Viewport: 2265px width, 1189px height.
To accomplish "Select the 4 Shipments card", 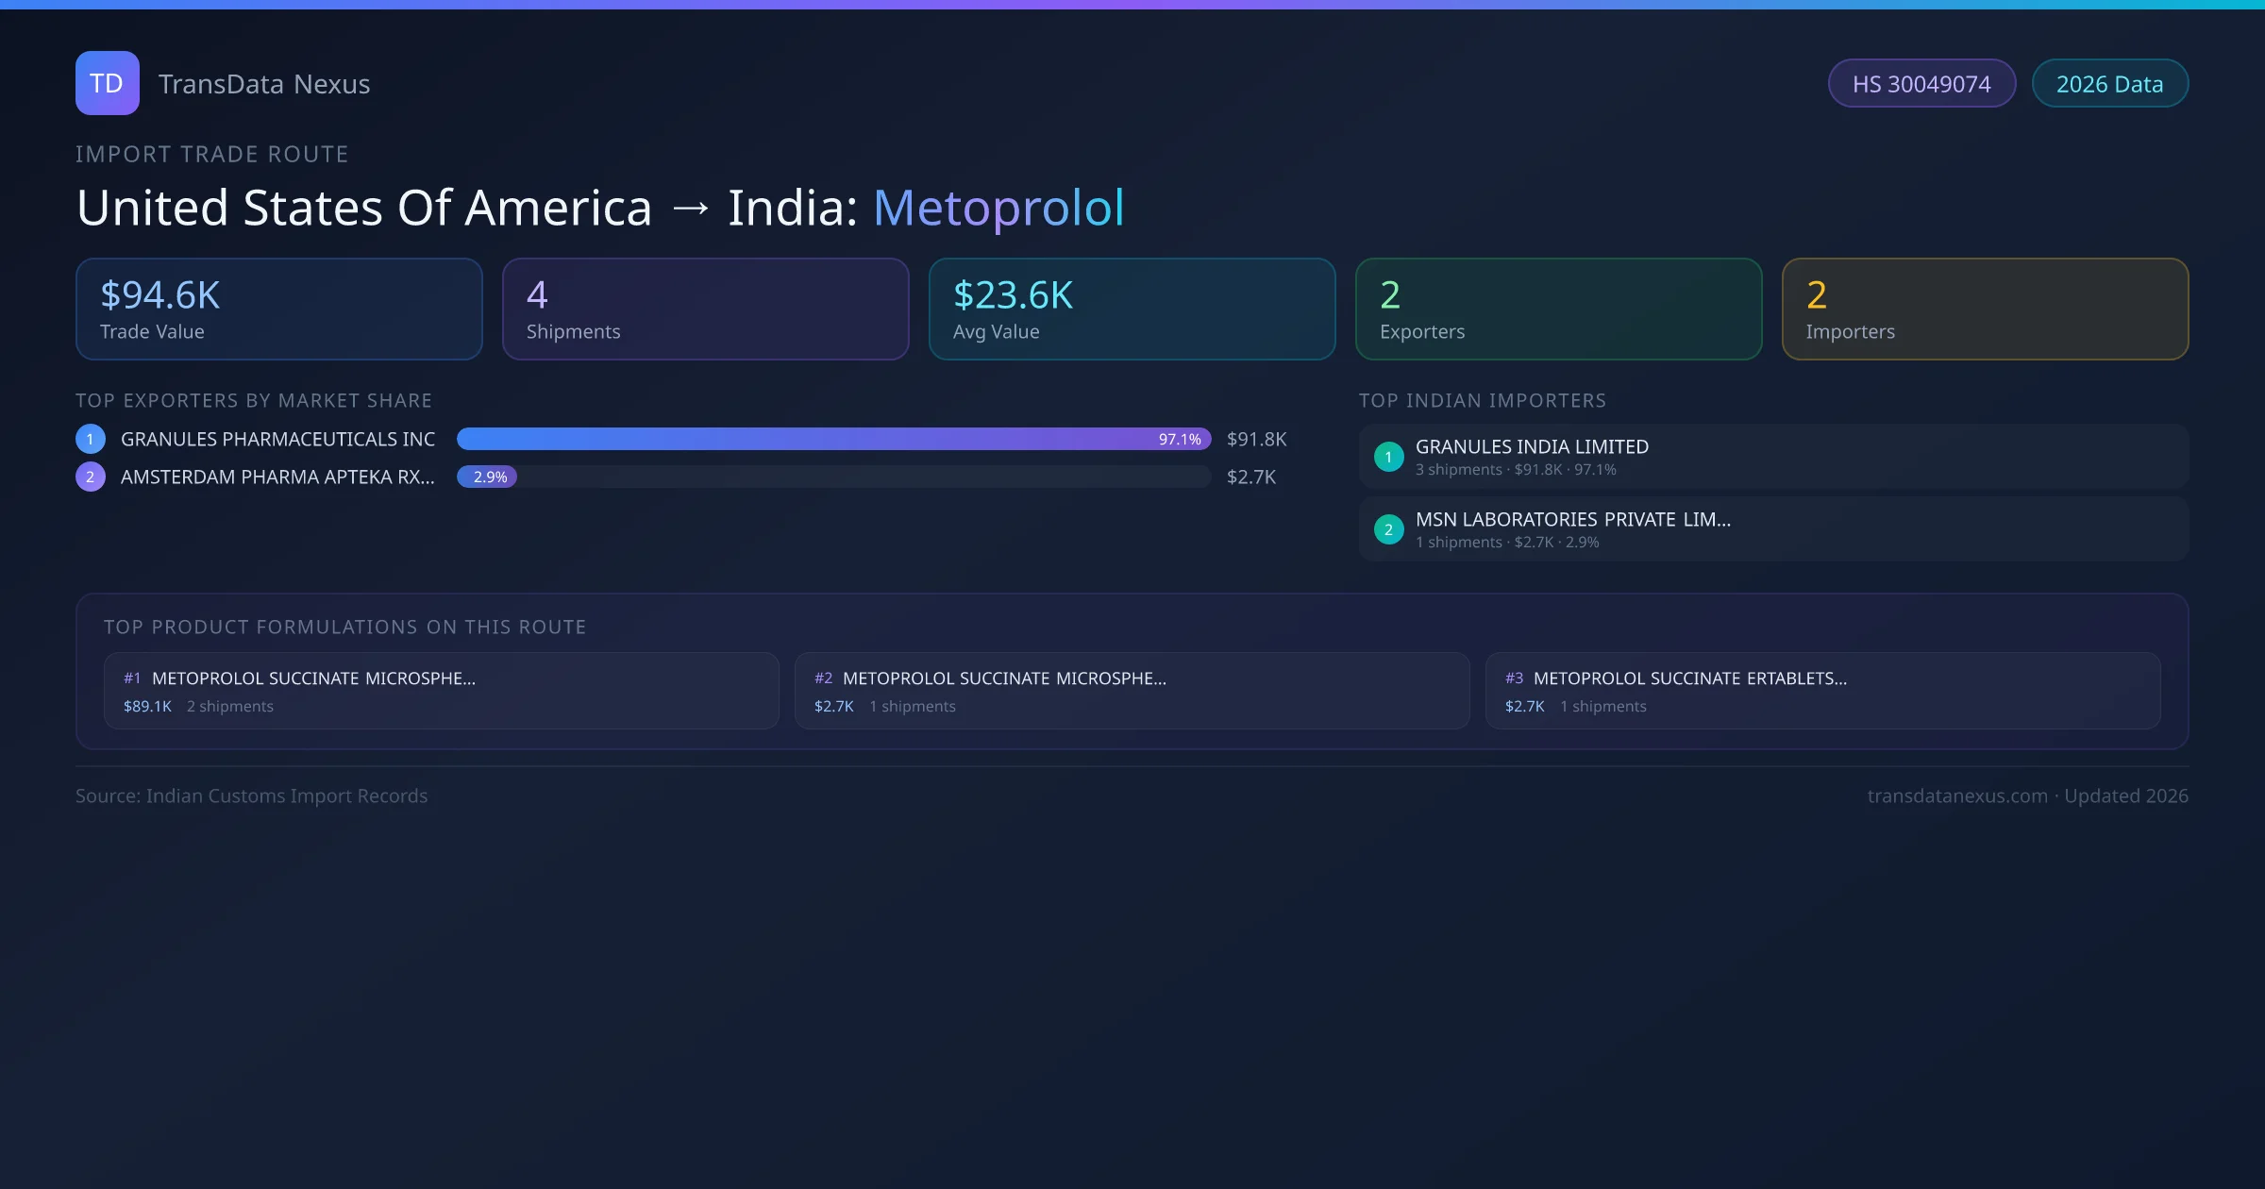I will tap(705, 309).
